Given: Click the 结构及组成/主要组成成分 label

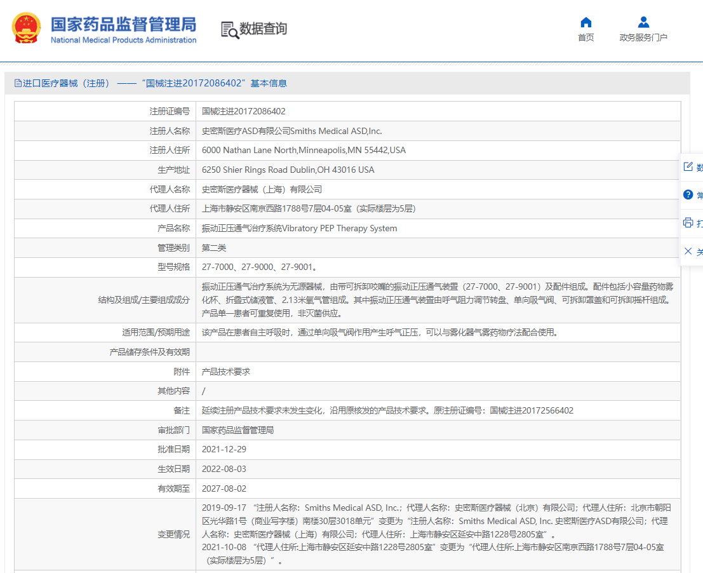Looking at the screenshot, I should click(x=144, y=300).
